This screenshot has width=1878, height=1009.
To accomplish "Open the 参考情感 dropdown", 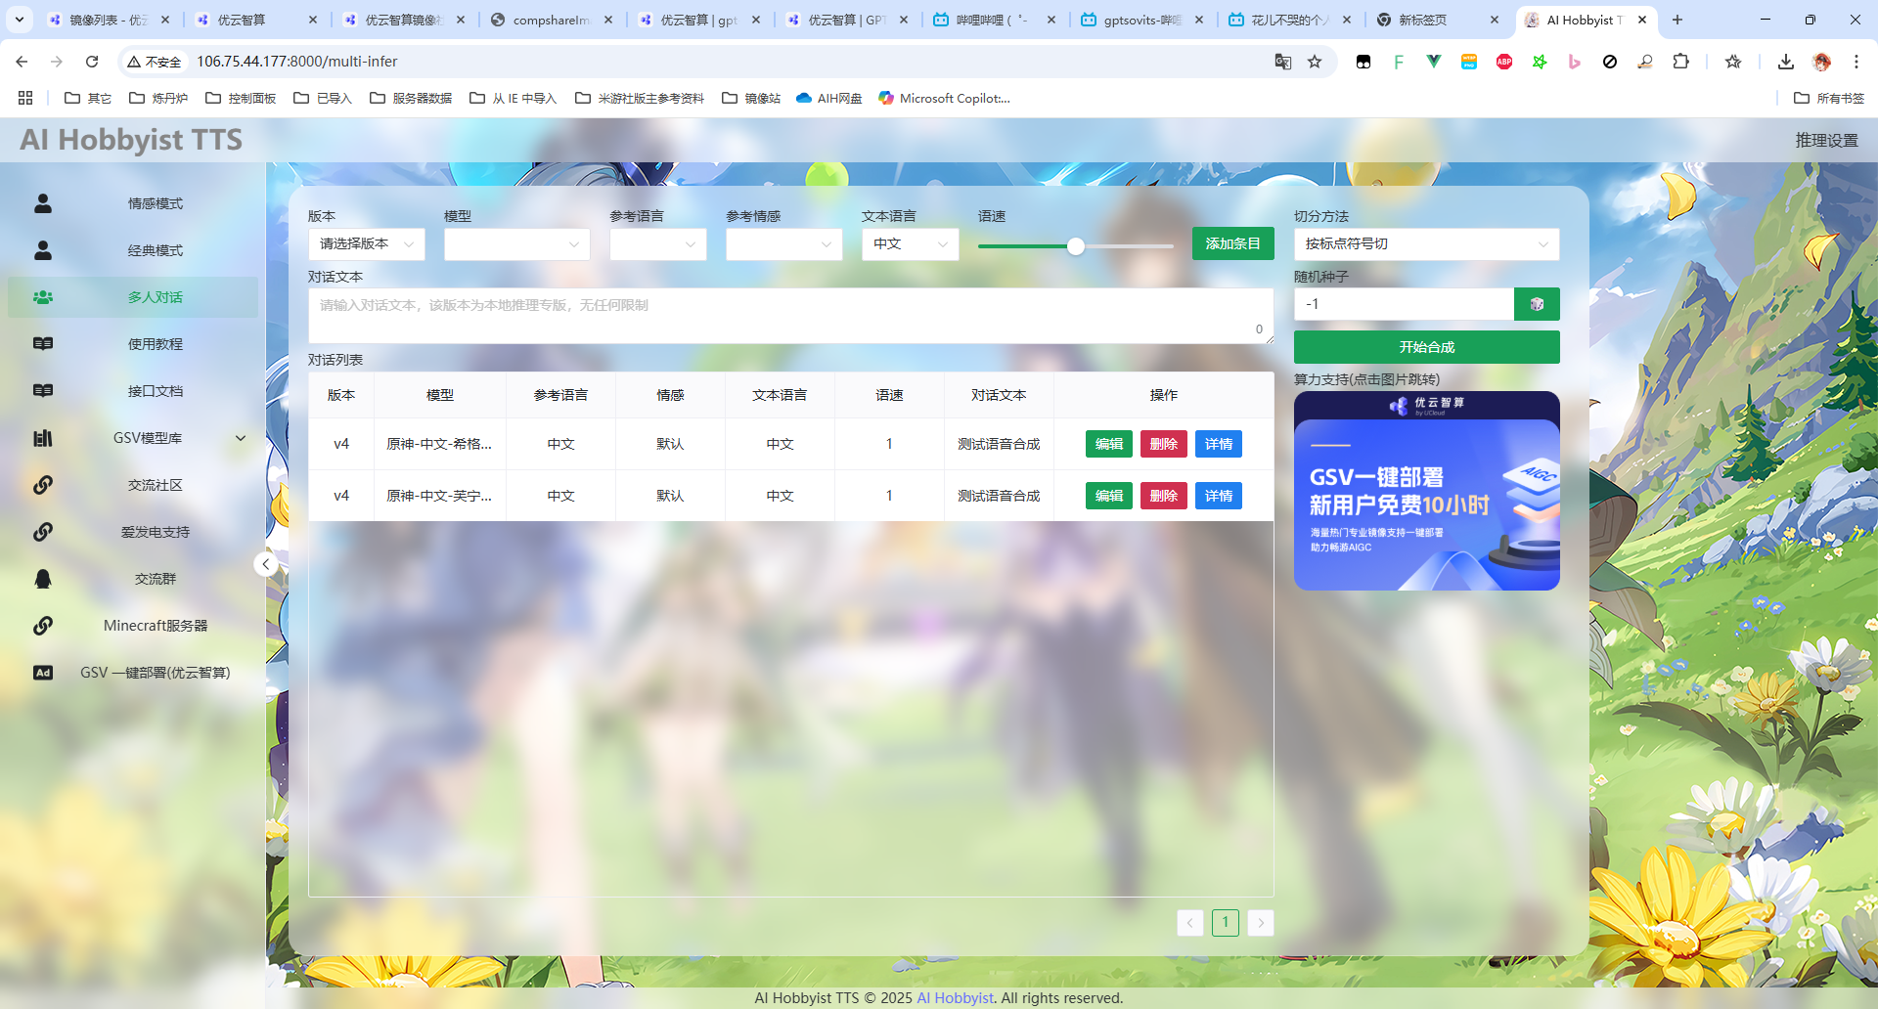I will (x=784, y=243).
